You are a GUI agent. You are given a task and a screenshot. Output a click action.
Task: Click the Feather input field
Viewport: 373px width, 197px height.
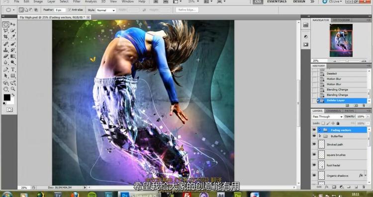point(60,10)
